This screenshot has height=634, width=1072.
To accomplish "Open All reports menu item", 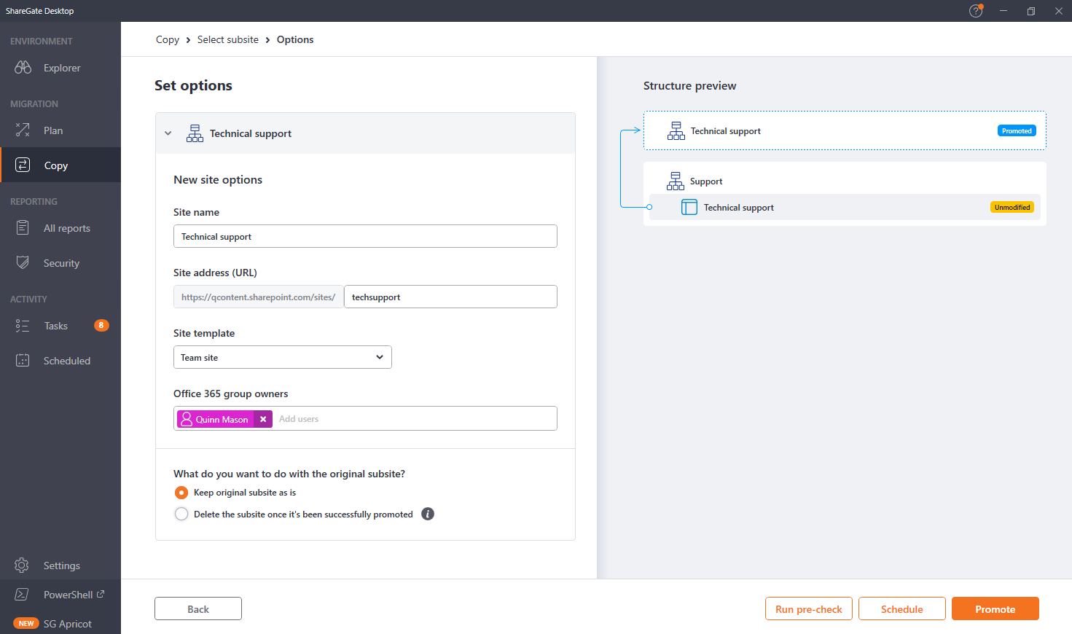I will 60,228.
